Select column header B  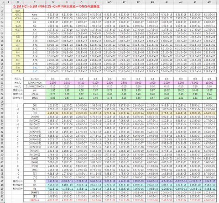pyautogui.click(x=18, y=2)
